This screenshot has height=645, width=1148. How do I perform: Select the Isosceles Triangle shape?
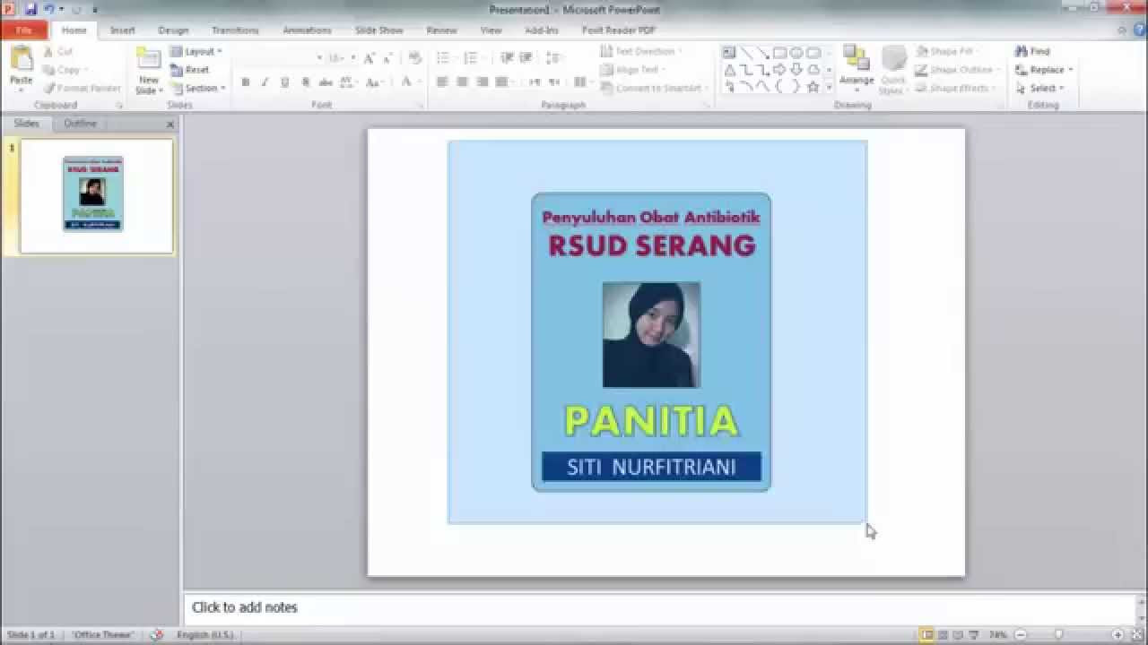(729, 70)
